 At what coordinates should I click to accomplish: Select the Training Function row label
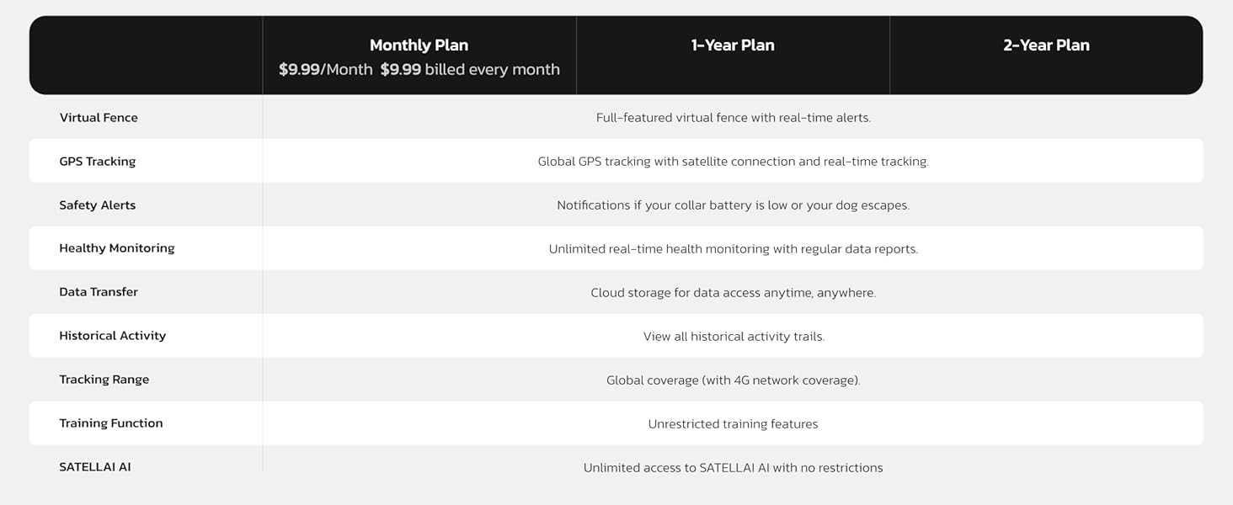[x=111, y=423]
